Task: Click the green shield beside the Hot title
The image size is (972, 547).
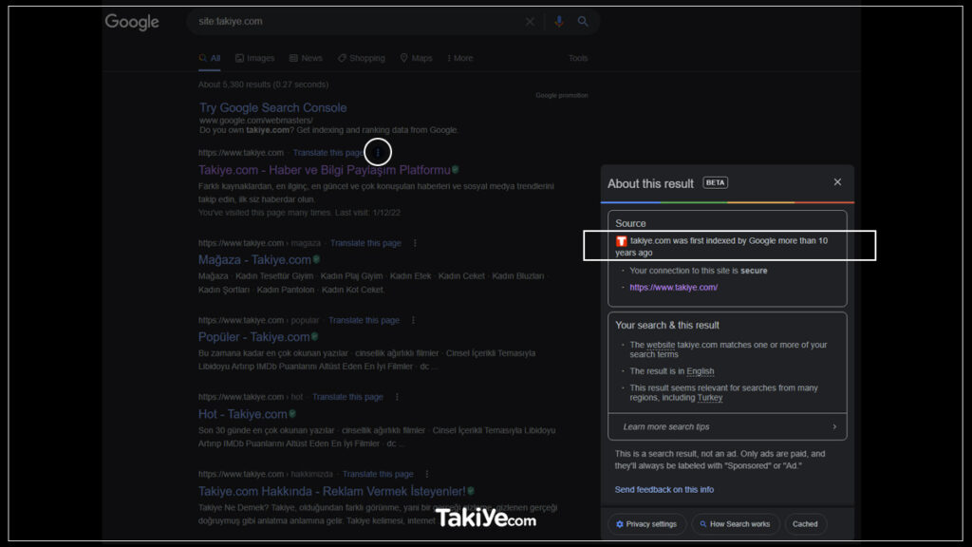Action: click(292, 413)
